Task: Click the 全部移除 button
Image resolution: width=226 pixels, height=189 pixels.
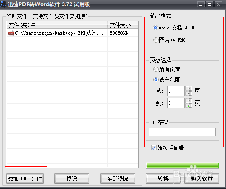Action: click(x=118, y=178)
